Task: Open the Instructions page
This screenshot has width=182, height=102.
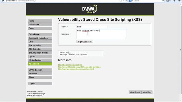Action: [x=40, y=25]
